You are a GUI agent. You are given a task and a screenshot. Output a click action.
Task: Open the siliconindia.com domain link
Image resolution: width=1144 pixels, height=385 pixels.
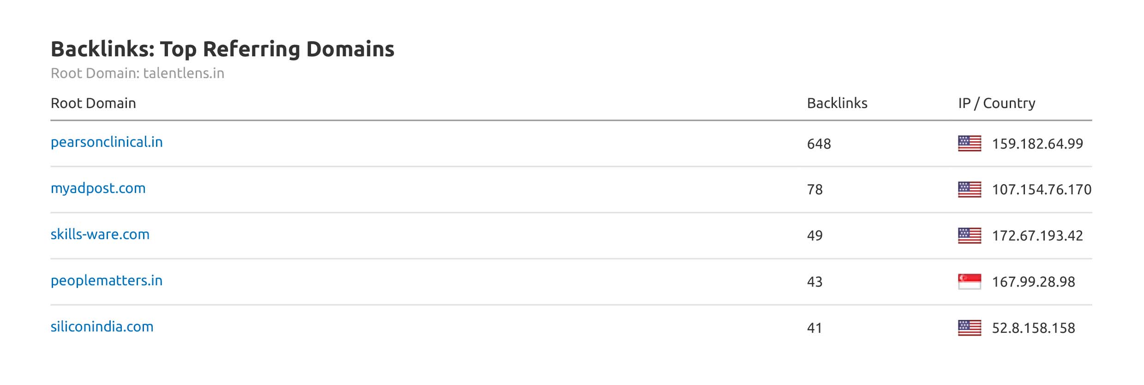coord(102,327)
